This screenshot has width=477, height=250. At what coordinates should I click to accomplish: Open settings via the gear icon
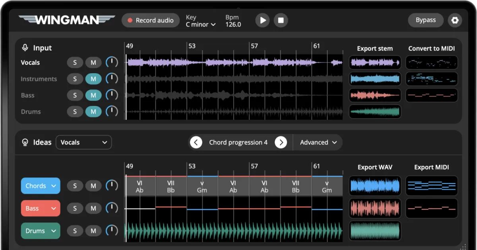pyautogui.click(x=455, y=20)
